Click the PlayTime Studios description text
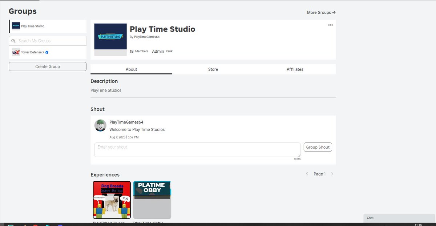 (106, 90)
